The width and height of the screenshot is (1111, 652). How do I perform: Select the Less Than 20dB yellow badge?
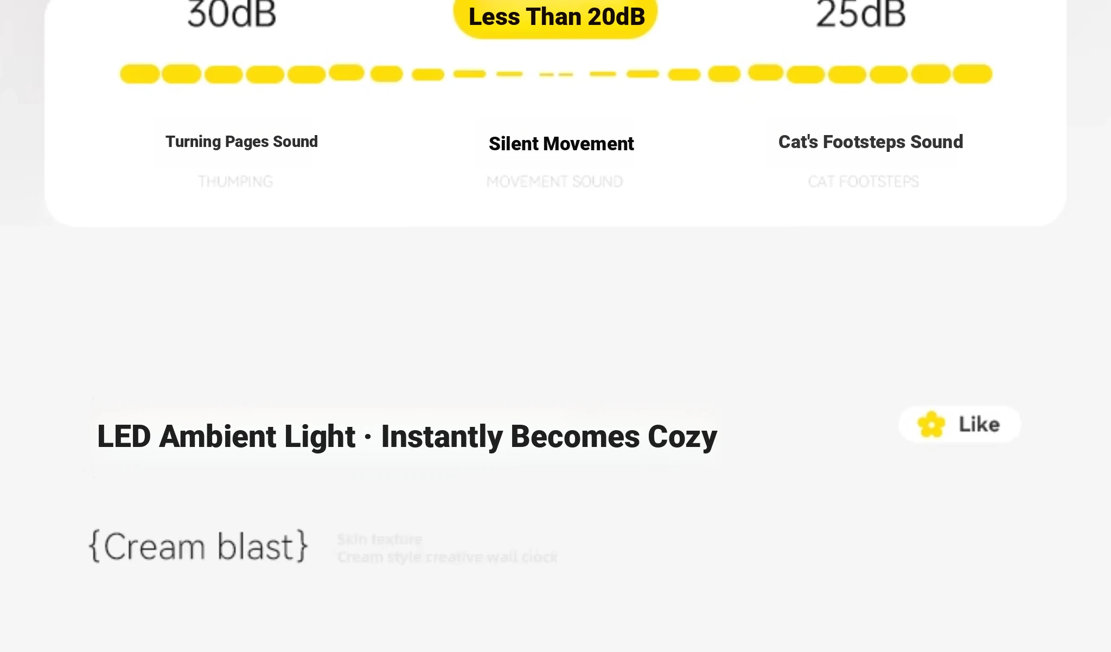tap(555, 17)
